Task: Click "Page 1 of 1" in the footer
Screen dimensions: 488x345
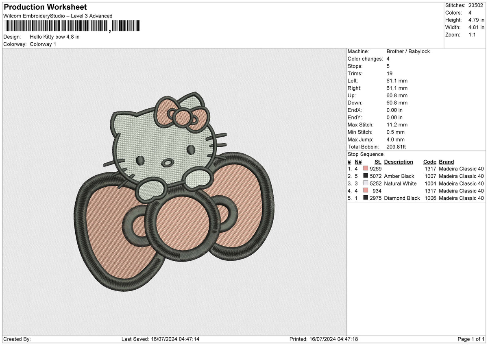Action: coord(471,339)
